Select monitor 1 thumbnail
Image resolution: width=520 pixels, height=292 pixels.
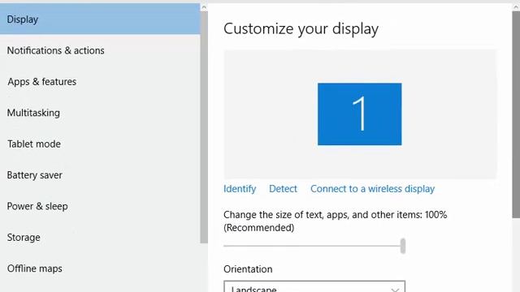click(x=359, y=114)
